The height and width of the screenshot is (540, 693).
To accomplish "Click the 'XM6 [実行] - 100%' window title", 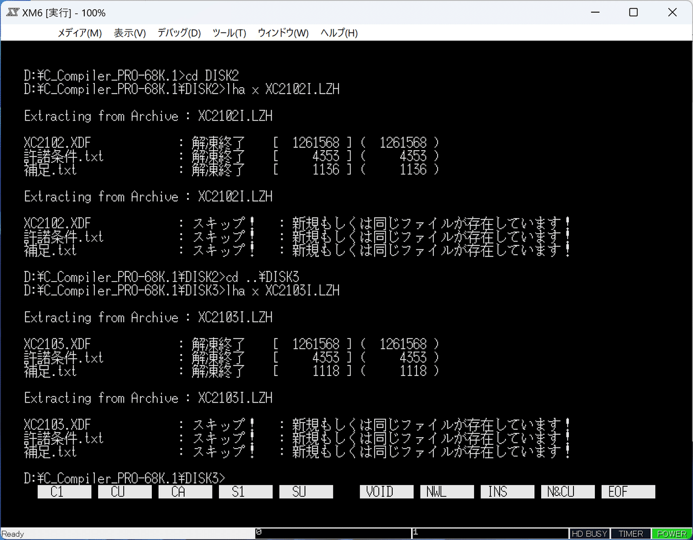I will pyautogui.click(x=64, y=13).
